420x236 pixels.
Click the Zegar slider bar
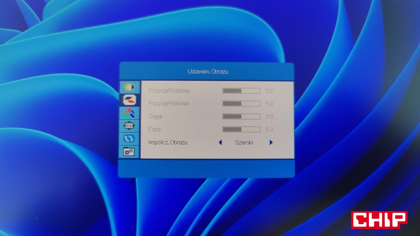click(241, 117)
